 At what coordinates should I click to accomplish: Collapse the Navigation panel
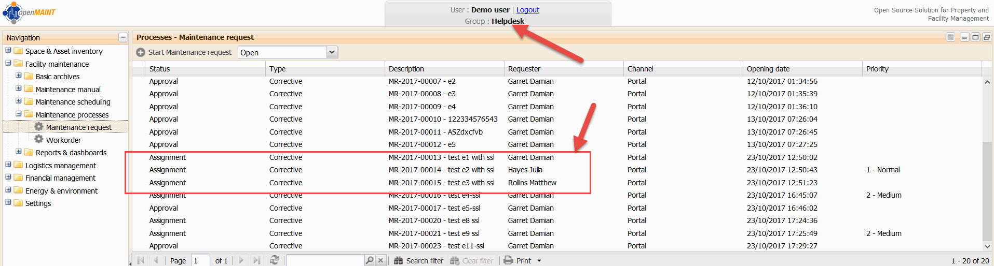(x=122, y=38)
